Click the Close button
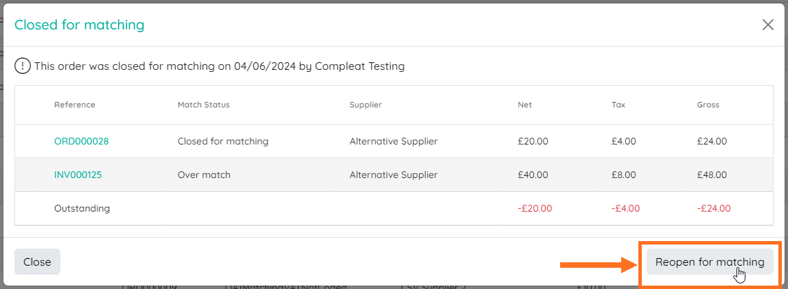The width and height of the screenshot is (788, 289). pyautogui.click(x=37, y=262)
